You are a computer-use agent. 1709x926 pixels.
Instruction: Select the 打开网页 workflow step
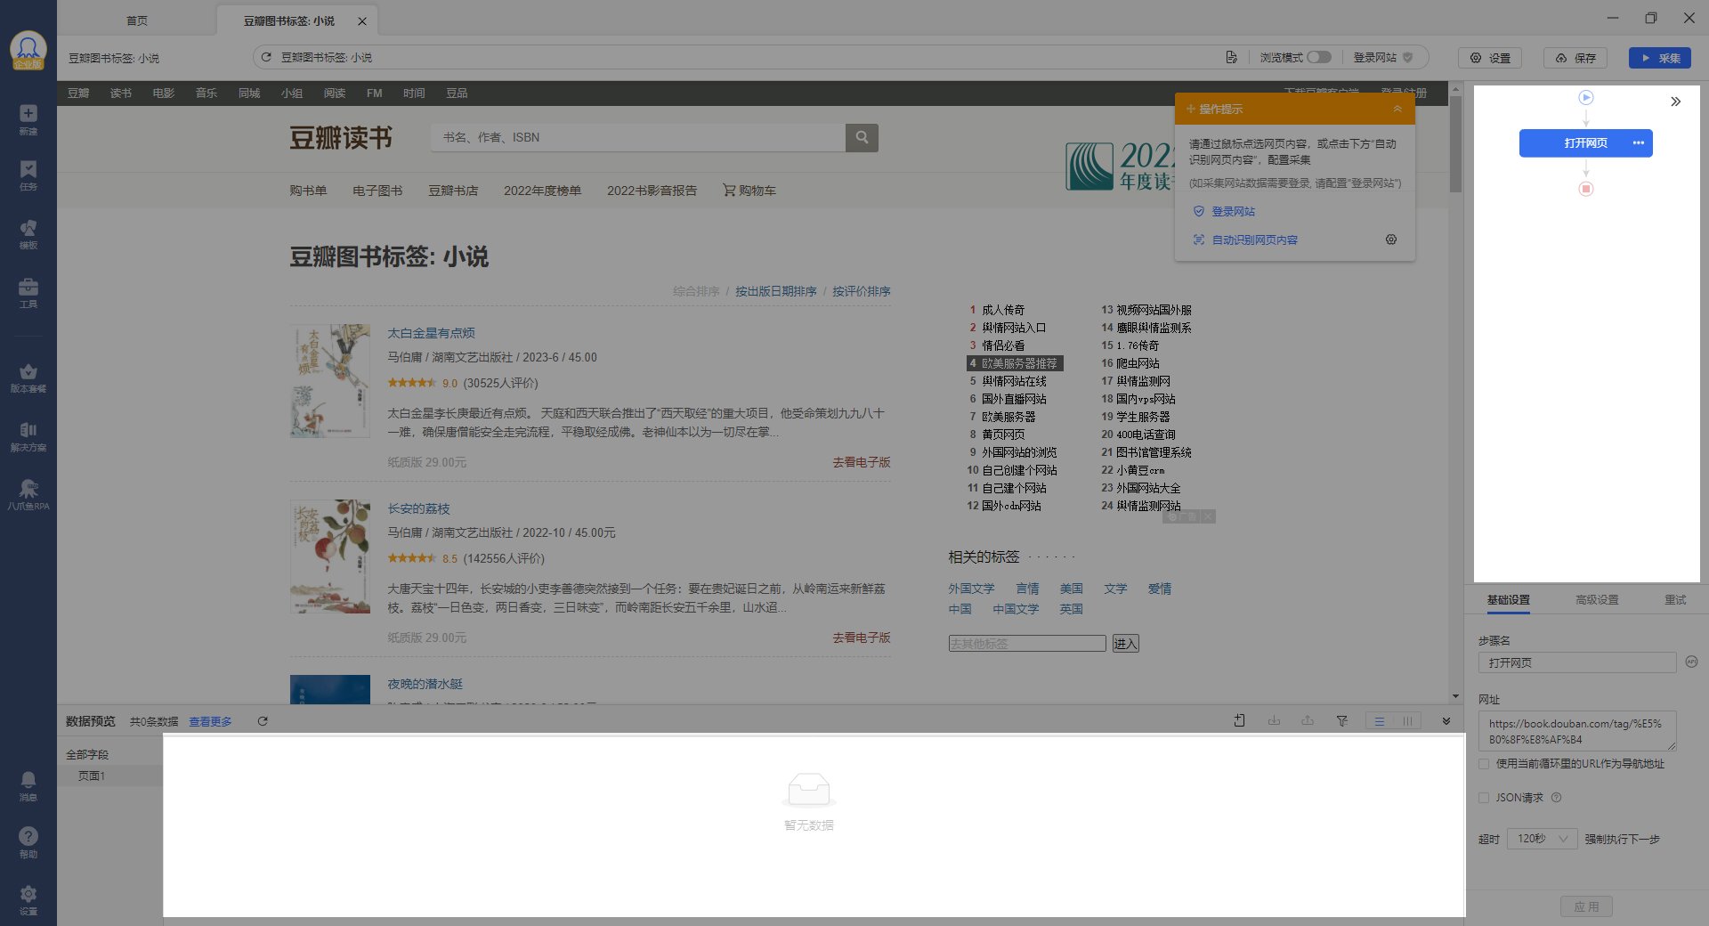tap(1585, 142)
